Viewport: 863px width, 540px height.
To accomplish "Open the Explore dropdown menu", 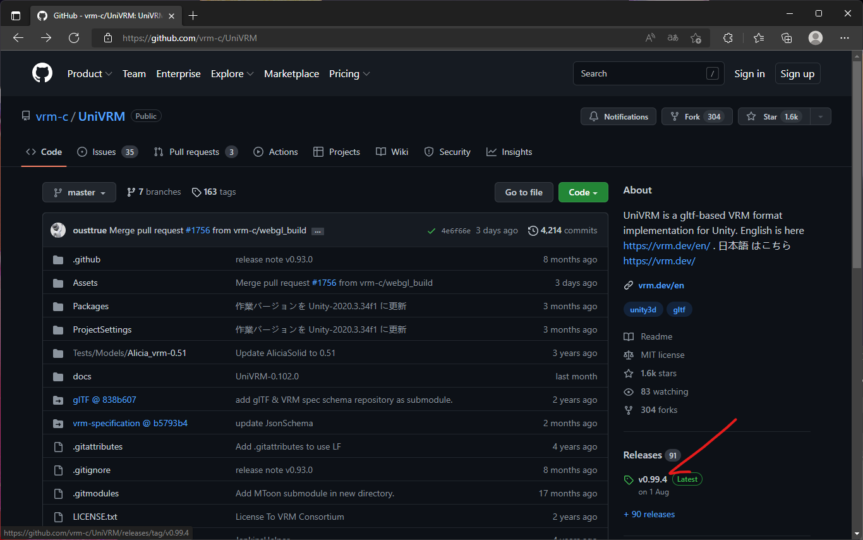I will 232,74.
